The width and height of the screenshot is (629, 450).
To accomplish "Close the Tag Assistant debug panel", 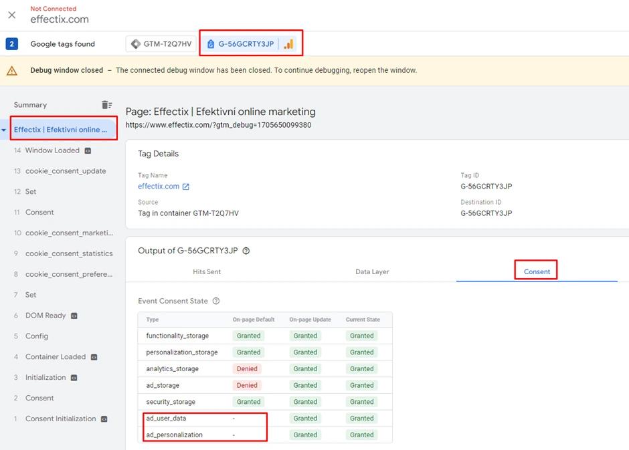I will tap(12, 15).
